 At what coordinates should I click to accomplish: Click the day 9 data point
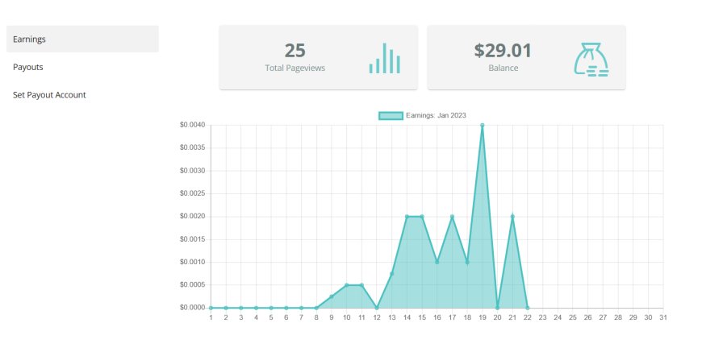[332, 296]
